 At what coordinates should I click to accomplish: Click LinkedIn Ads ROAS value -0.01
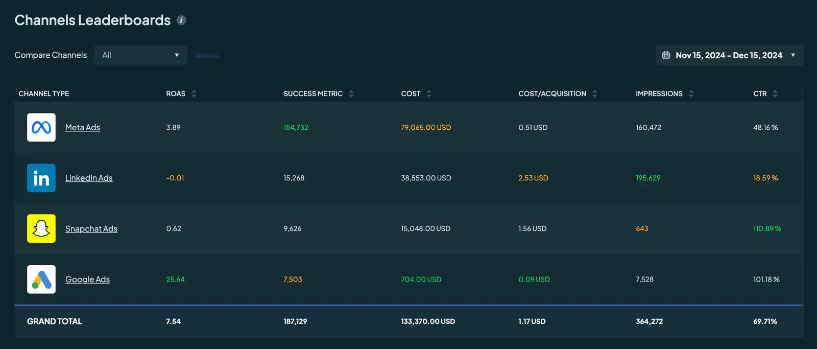click(x=175, y=178)
